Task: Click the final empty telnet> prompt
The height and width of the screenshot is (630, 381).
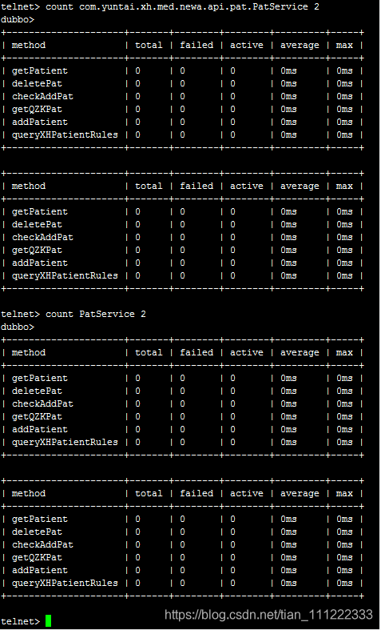Action: (x=21, y=621)
